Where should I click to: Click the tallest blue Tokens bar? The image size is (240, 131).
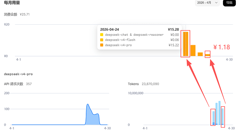219,113
